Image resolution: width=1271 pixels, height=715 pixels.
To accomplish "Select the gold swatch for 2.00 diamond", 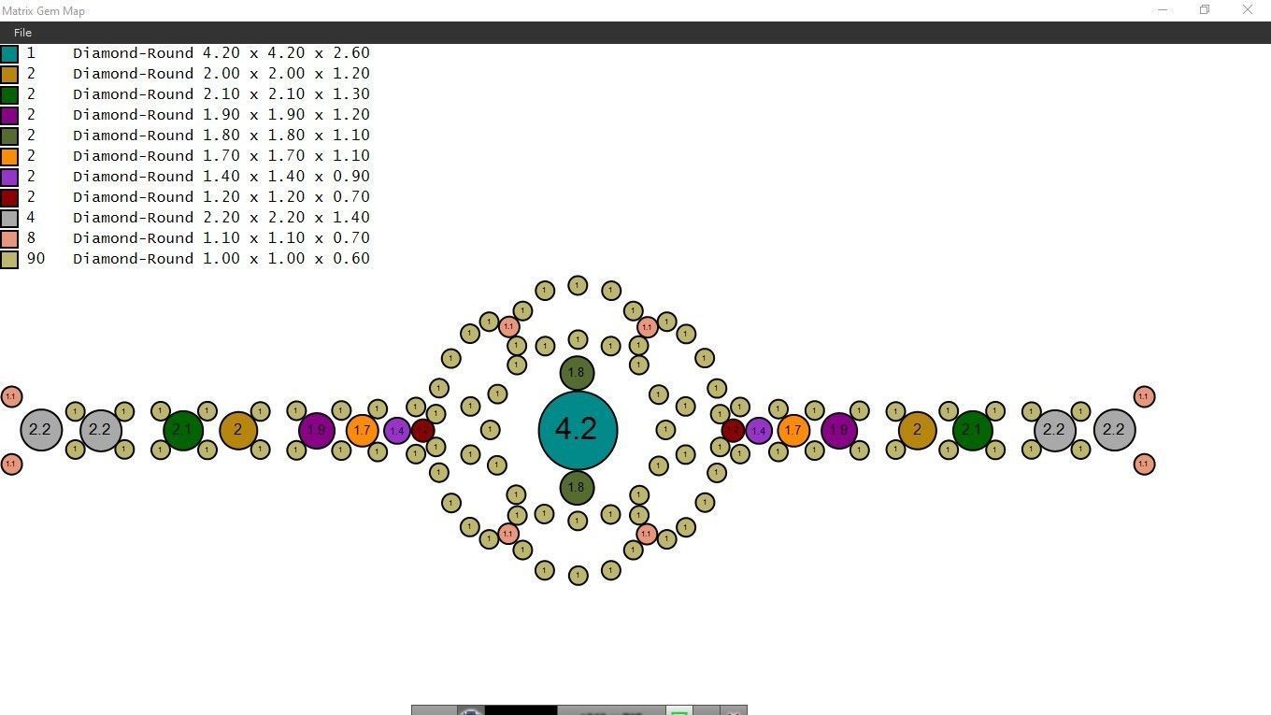I will pos(9,75).
